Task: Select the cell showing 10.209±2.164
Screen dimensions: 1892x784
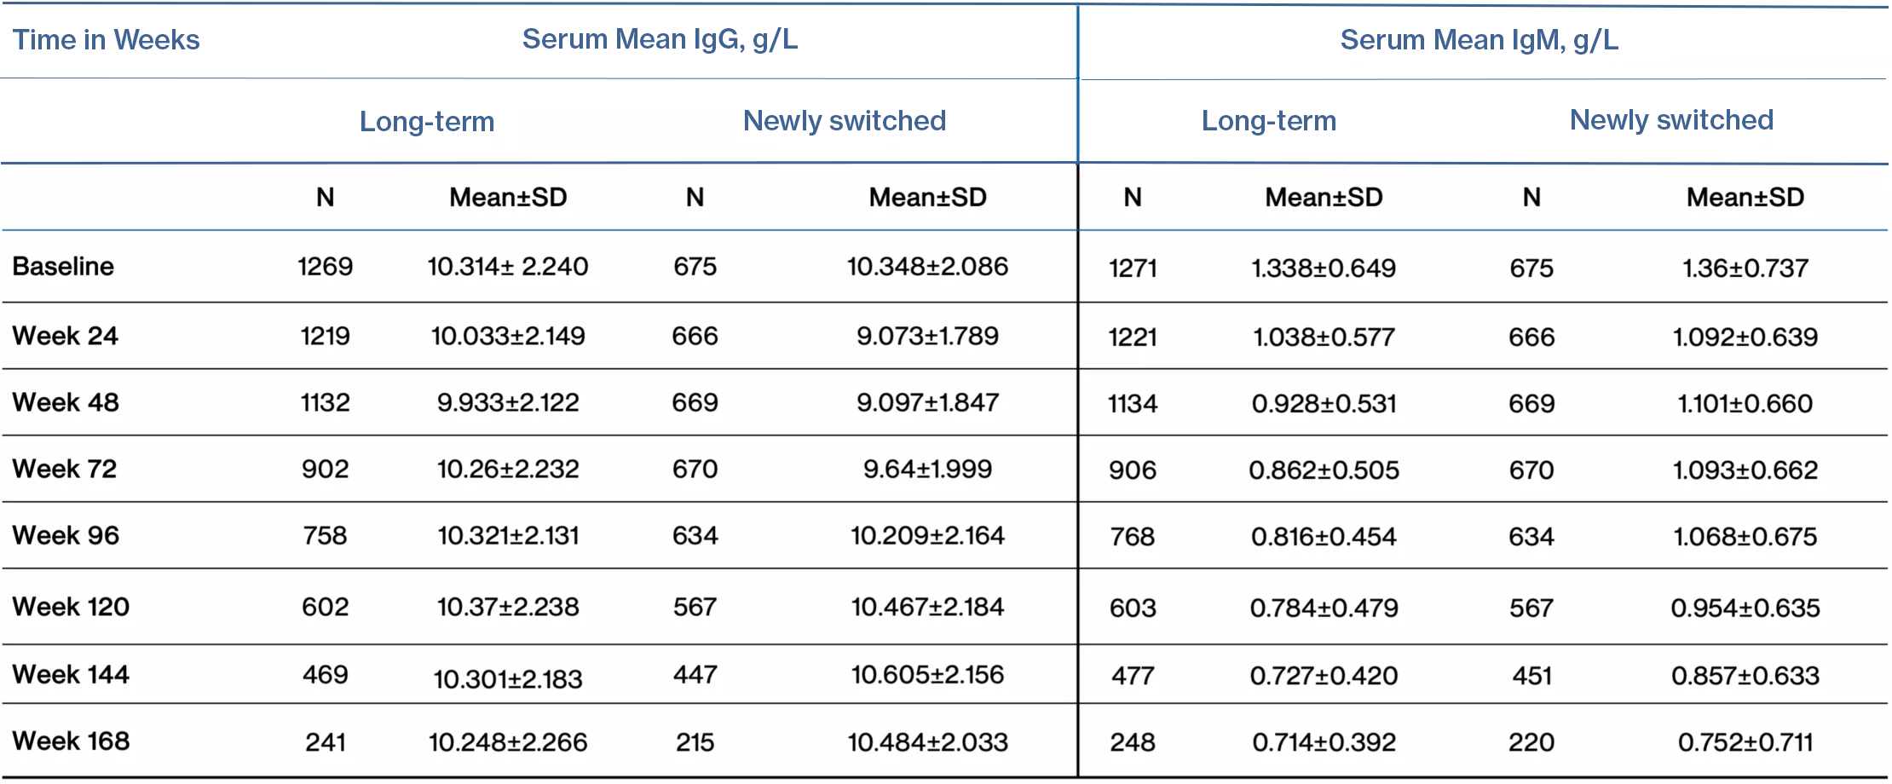Action: click(x=927, y=536)
